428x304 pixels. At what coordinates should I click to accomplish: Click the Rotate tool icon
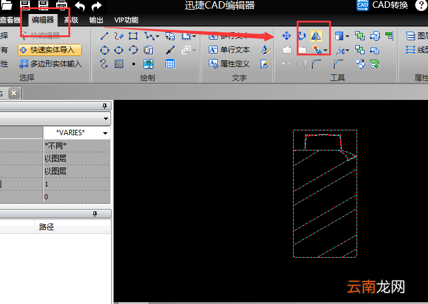[x=302, y=36]
